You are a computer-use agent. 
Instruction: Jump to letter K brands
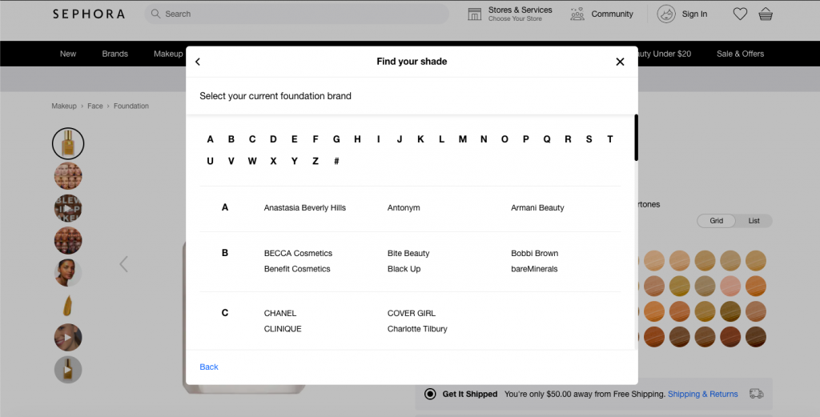tap(420, 139)
